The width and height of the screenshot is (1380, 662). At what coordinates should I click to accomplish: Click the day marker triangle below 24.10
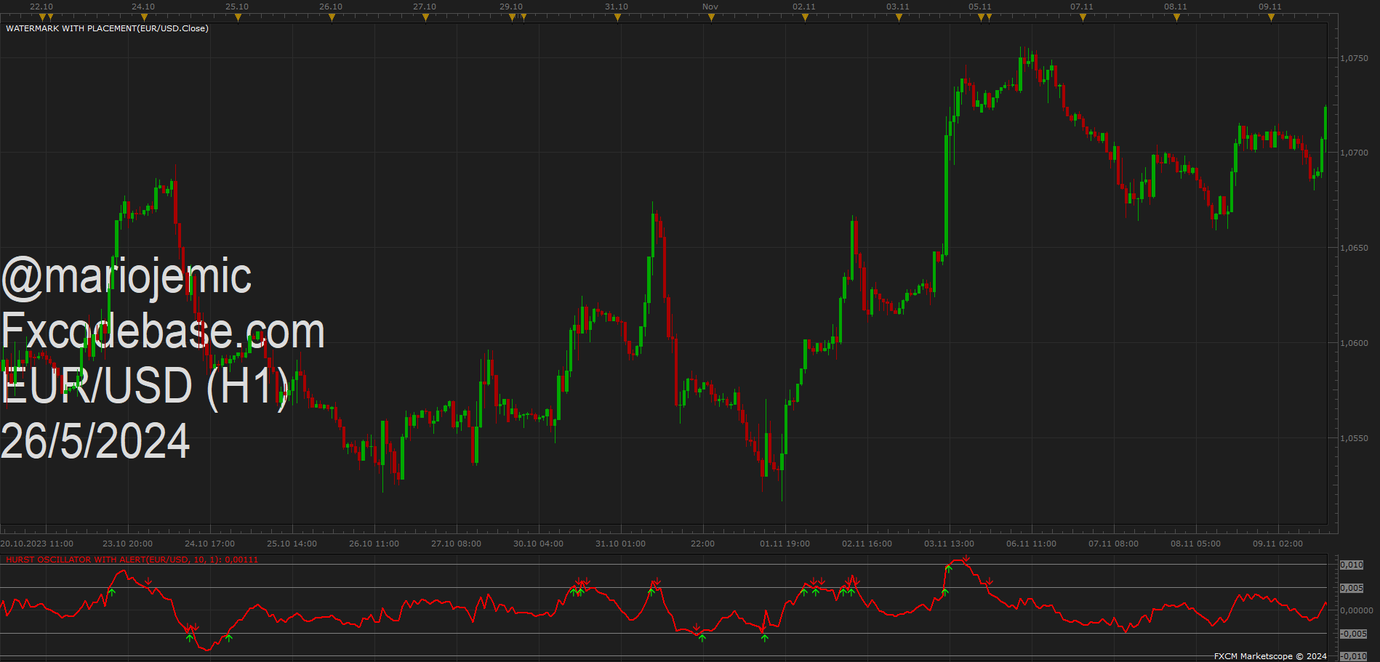point(144,17)
